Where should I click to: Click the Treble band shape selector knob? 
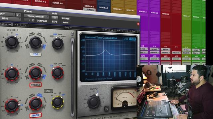pos(36,73)
